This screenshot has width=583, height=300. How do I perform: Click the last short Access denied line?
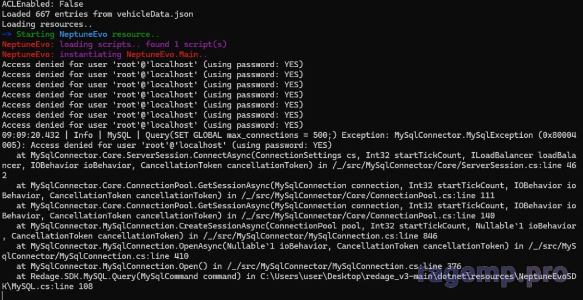[x=152, y=125]
